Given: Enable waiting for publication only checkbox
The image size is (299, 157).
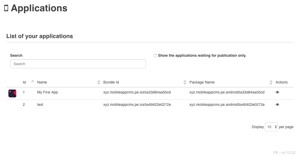Looking at the screenshot, I should 155,56.
